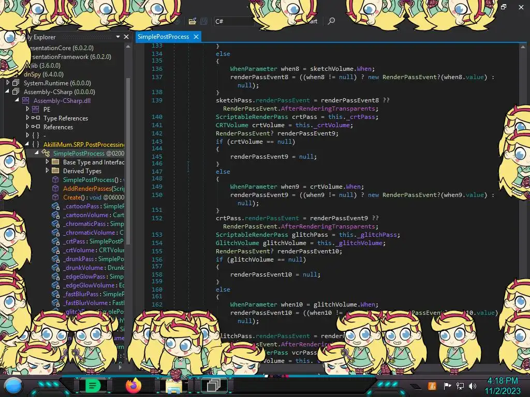The width and height of the screenshot is (530, 397).
Task: Switch to the SimplePostProcess tab
Action: pos(163,37)
